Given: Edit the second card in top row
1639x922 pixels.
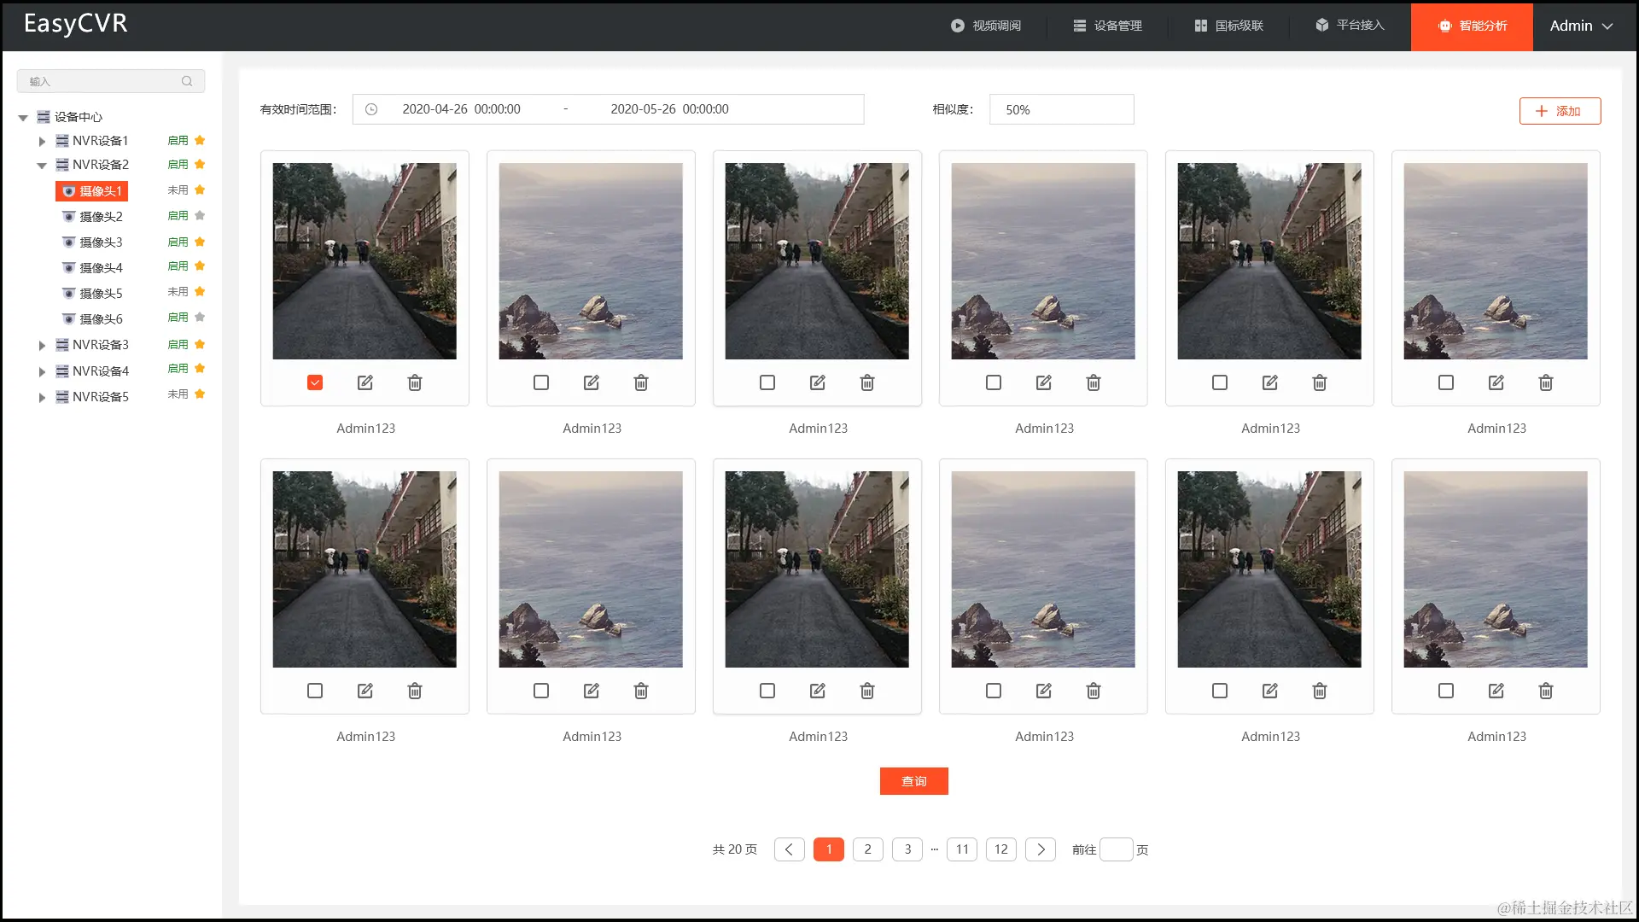Looking at the screenshot, I should [592, 382].
